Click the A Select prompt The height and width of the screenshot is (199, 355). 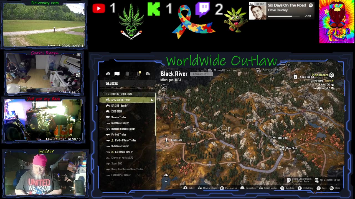(189, 188)
